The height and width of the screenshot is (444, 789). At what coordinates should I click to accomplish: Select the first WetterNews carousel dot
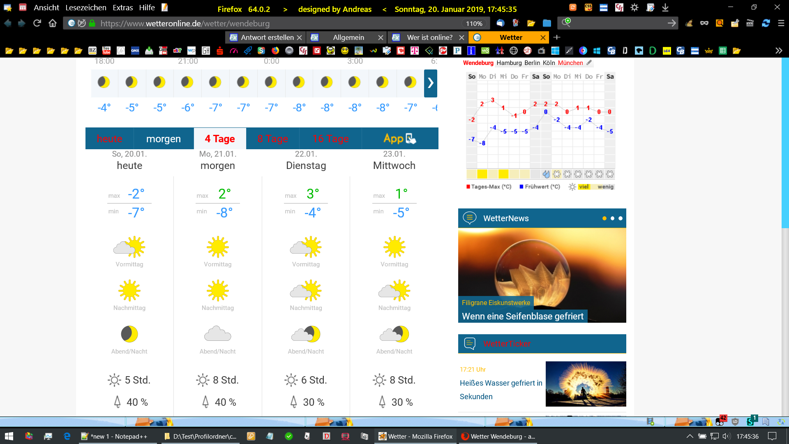point(604,218)
